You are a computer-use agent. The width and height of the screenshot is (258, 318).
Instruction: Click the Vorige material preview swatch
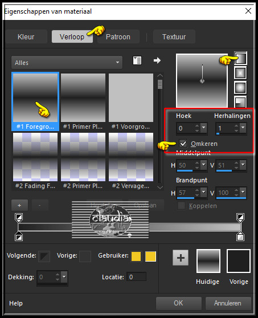(x=239, y=261)
